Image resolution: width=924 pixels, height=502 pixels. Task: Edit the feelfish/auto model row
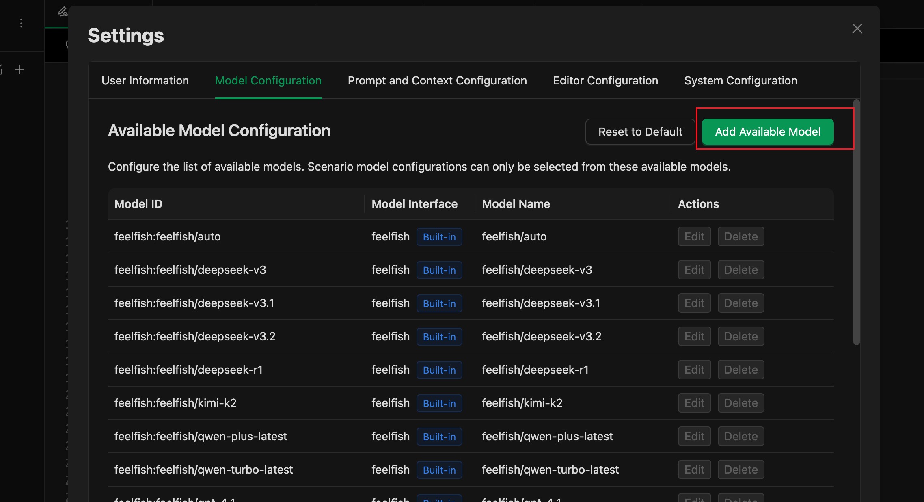[694, 236]
